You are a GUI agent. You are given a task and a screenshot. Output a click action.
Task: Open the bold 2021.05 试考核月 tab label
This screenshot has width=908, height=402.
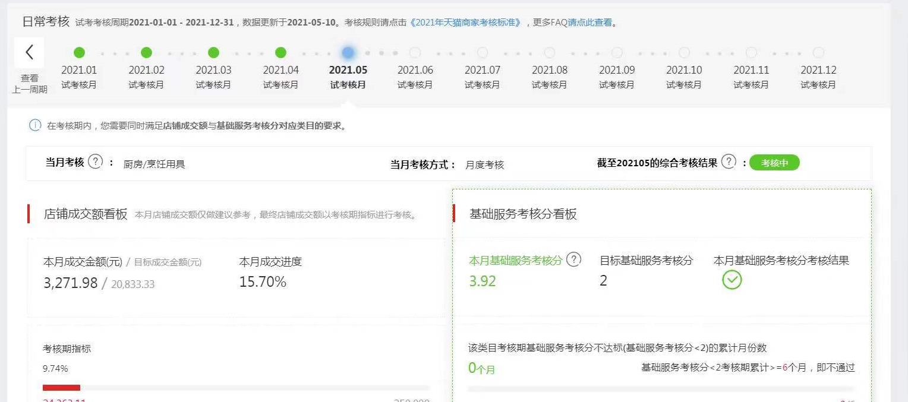(x=348, y=77)
